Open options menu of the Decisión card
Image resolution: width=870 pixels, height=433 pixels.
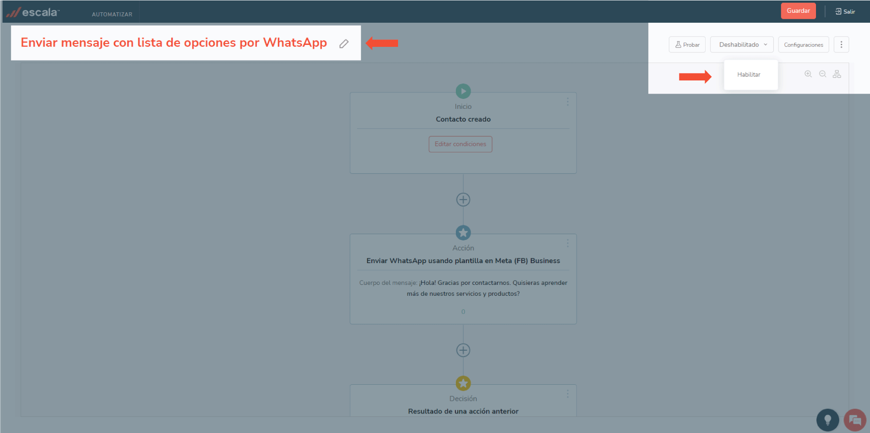tap(567, 394)
